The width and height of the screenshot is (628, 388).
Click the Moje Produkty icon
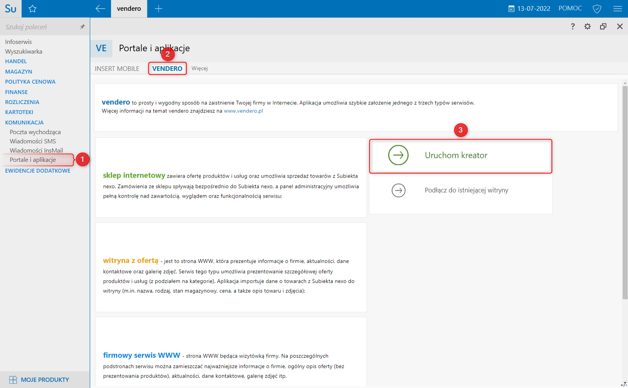[13, 380]
